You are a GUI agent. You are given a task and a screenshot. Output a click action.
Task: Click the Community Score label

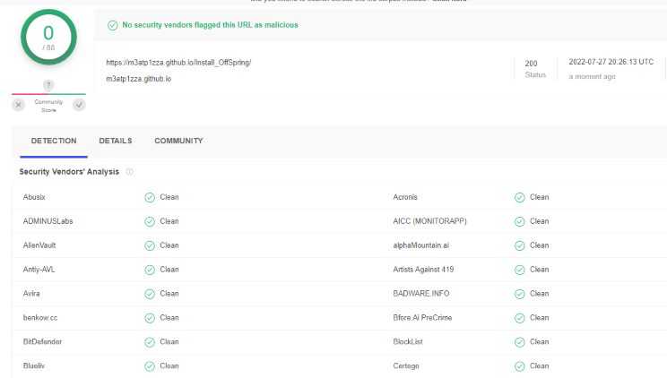(x=48, y=106)
